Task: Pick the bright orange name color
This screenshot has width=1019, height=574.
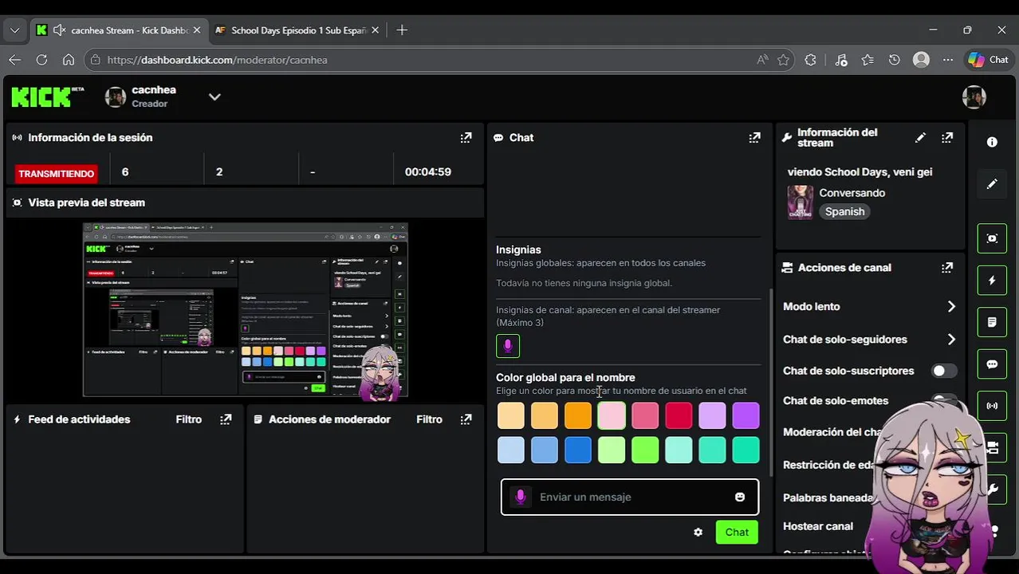Action: point(578,415)
